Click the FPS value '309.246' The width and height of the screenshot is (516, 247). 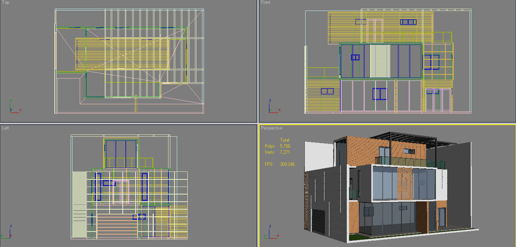(x=287, y=164)
